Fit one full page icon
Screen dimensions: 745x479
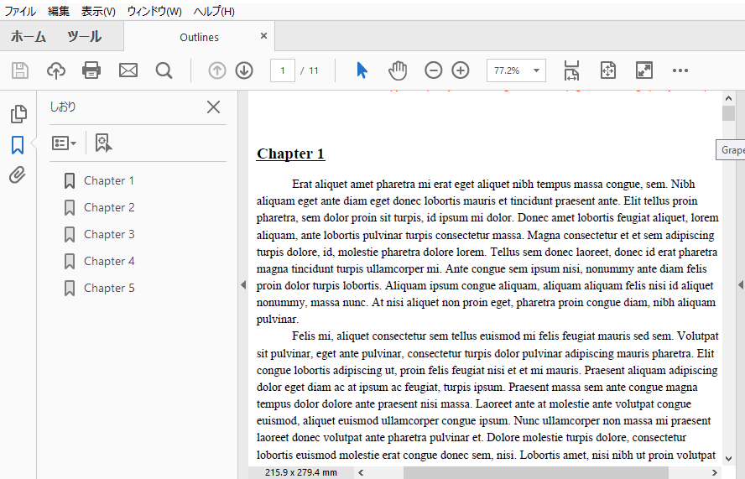[x=608, y=70]
